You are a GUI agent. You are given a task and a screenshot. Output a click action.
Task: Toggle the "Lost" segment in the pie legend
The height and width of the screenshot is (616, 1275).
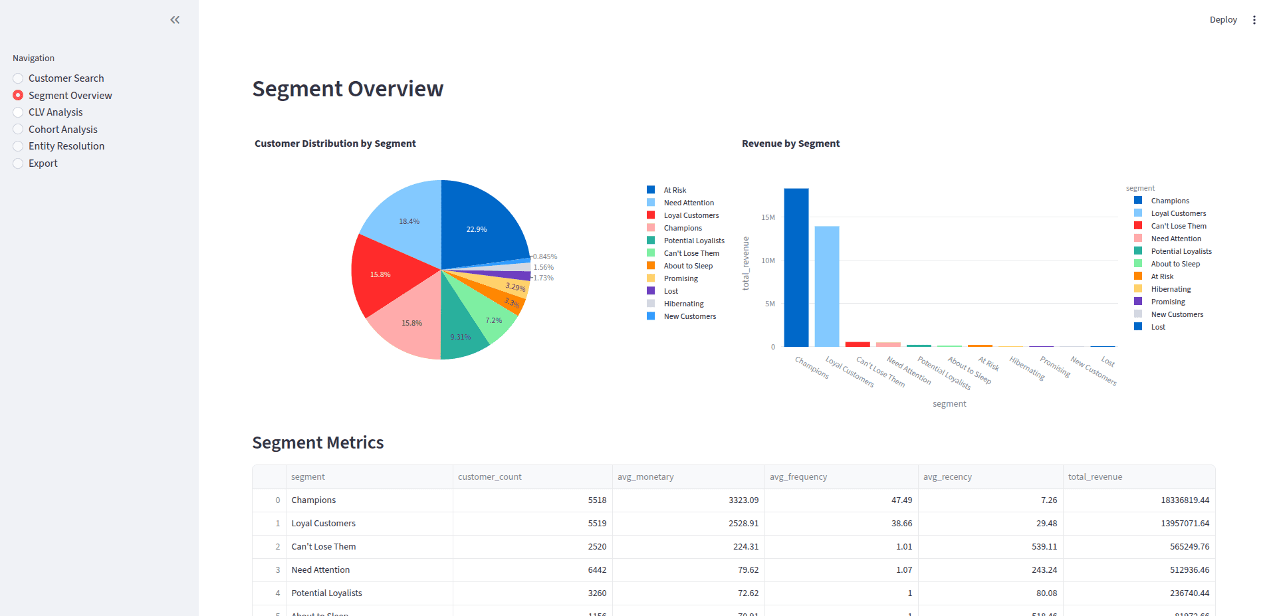670,290
